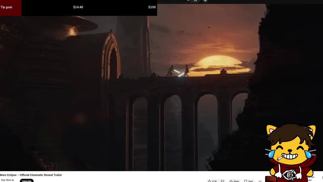Screen dimensions: 323x182
Task: Click the Subscribe button under the trailer
Action: 26,181
